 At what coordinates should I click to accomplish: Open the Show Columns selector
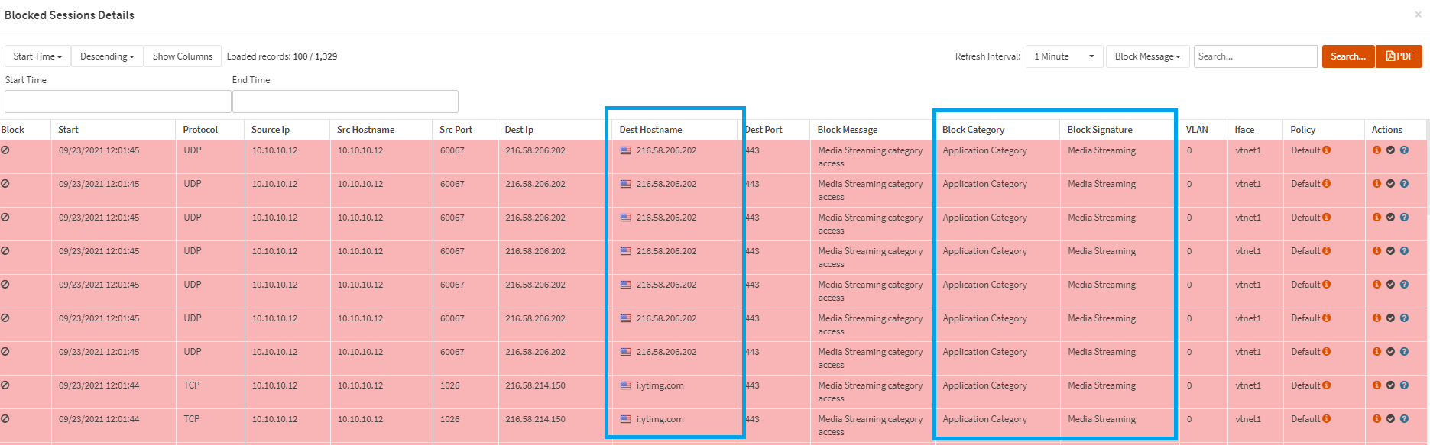pos(183,56)
